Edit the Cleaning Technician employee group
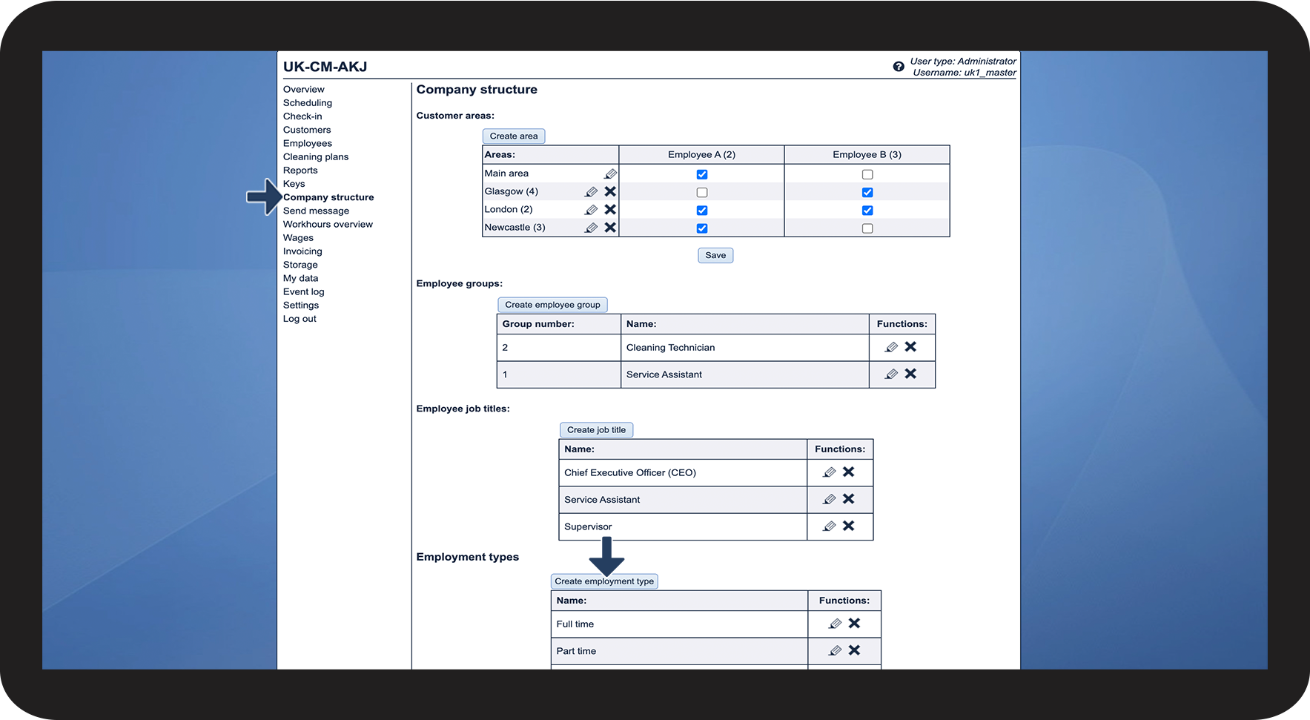Viewport: 1310px width, 720px height. tap(891, 347)
